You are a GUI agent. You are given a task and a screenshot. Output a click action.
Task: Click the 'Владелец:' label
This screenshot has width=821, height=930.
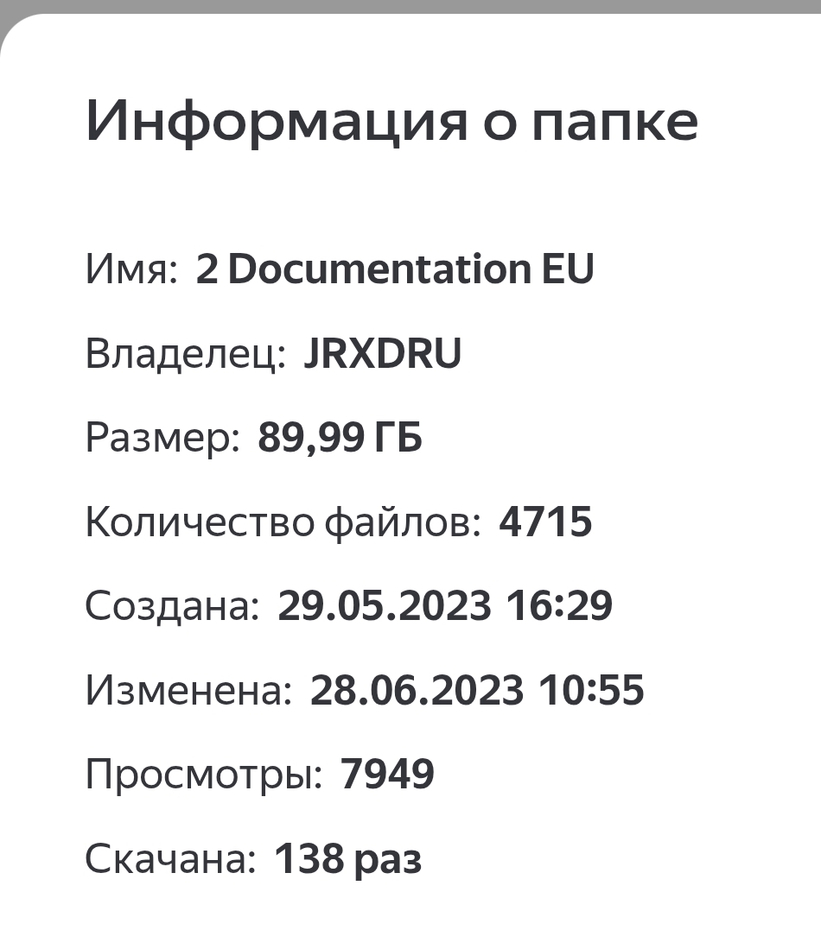(185, 354)
